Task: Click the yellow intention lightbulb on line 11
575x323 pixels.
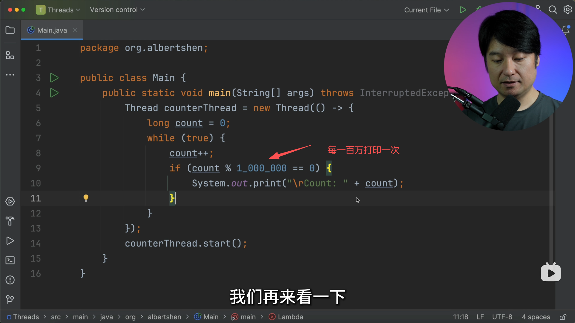Action: (86, 198)
